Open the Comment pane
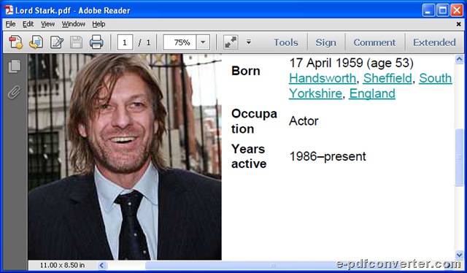The width and height of the screenshot is (467, 273). pos(374,42)
